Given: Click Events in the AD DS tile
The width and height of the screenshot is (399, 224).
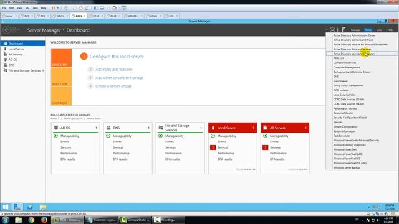Looking at the screenshot, I should click(65, 142).
